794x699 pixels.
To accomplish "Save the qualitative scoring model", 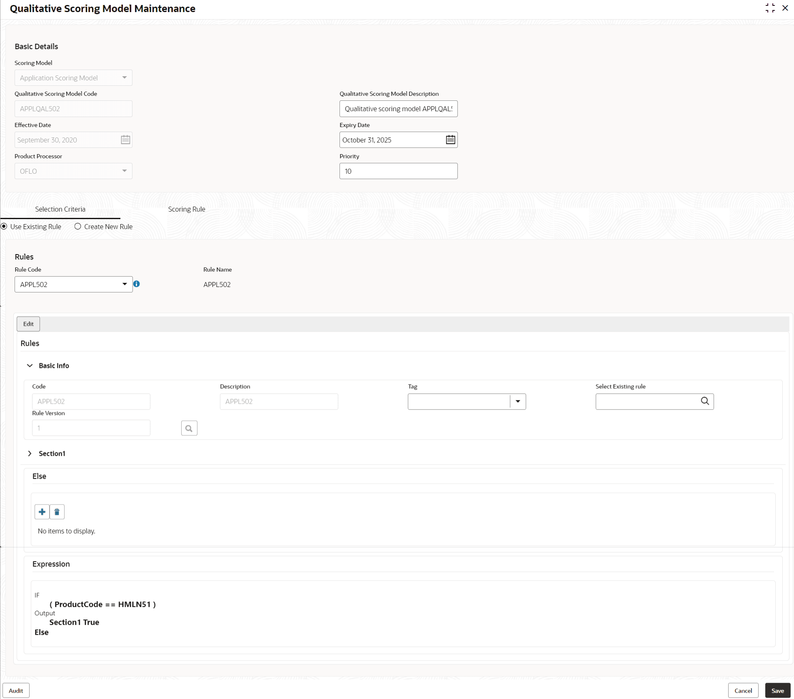I will [778, 690].
